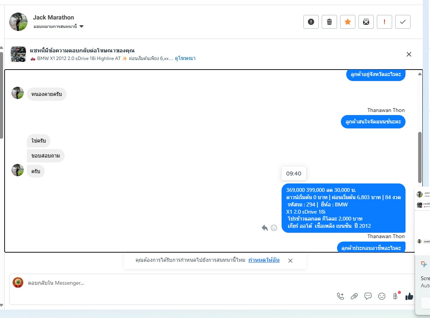This screenshot has width=430, height=318.
Task: Open saved replies speech bubble icon
Action: tap(368, 296)
